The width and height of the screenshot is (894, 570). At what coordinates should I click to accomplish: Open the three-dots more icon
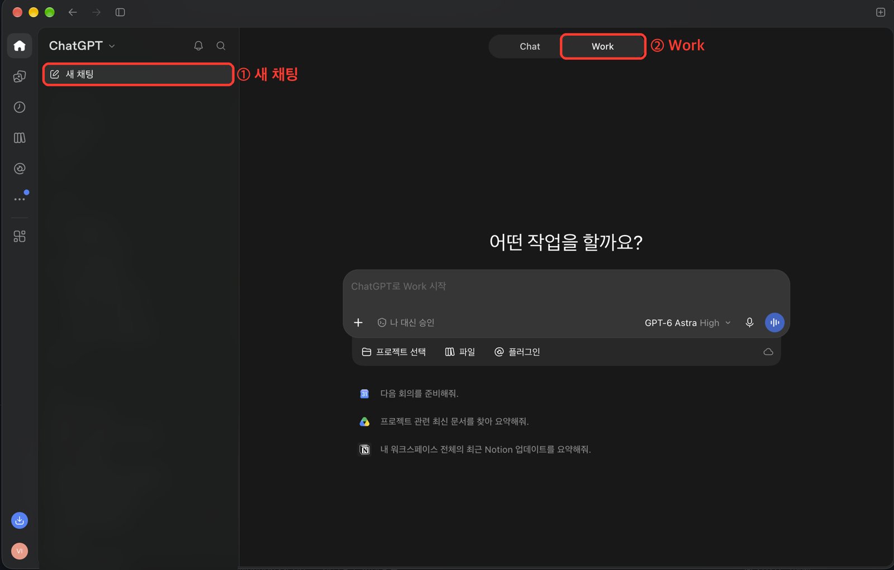[20, 199]
